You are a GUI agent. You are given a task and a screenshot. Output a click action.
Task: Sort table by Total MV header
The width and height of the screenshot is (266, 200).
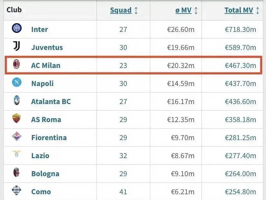click(239, 10)
